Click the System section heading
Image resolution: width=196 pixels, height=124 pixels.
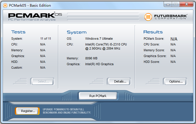77,32
